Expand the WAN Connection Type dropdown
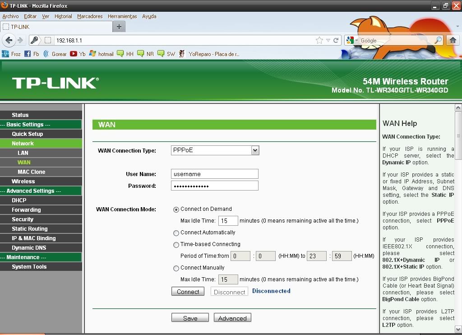The height and width of the screenshot is (335, 462). 255,150
